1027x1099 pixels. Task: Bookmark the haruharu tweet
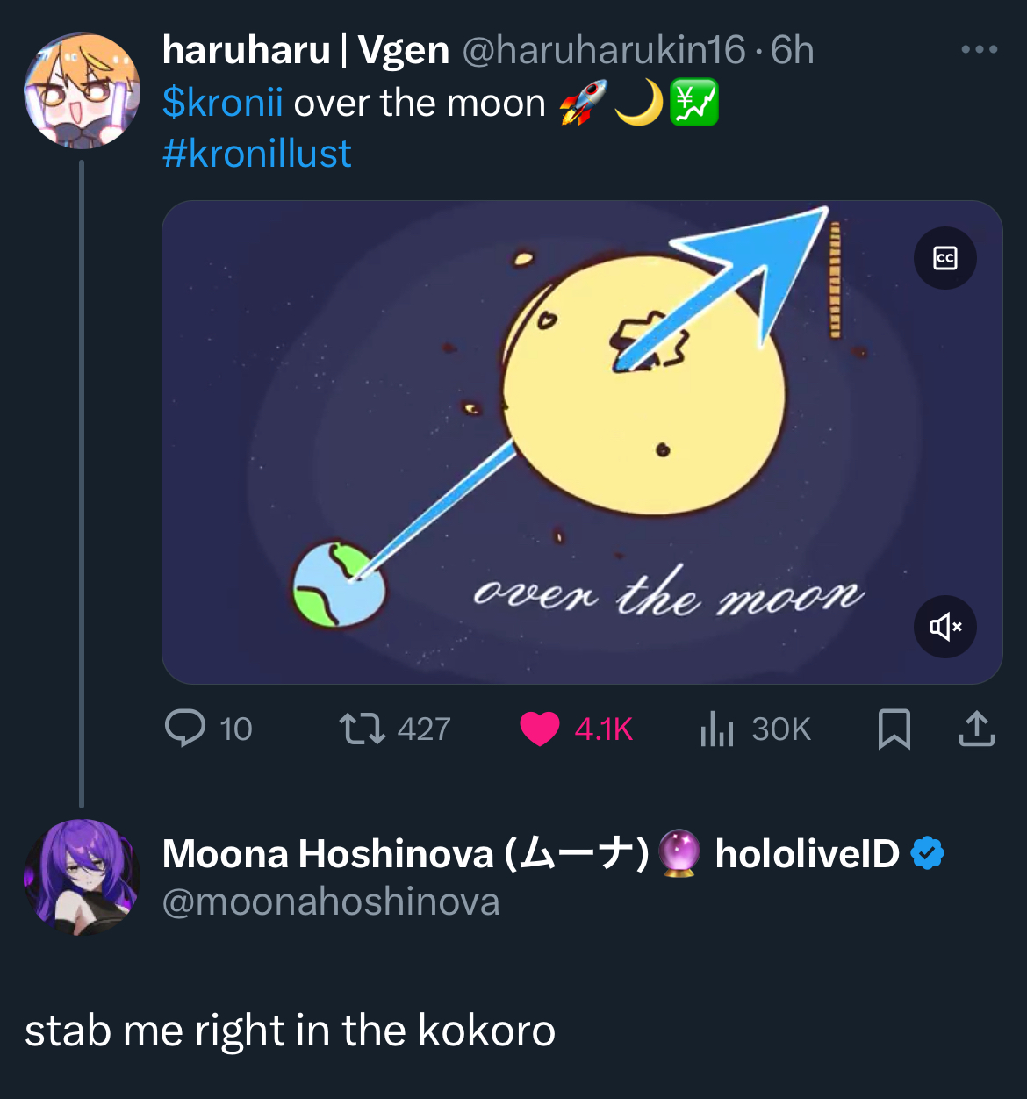pos(894,729)
